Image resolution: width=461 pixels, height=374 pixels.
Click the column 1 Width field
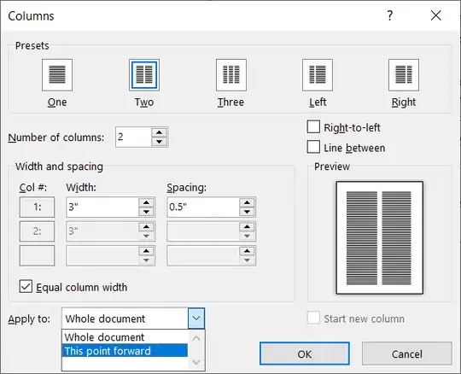tap(102, 207)
